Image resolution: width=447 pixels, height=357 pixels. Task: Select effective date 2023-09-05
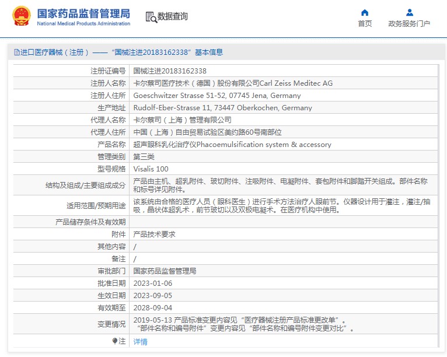(x=153, y=295)
